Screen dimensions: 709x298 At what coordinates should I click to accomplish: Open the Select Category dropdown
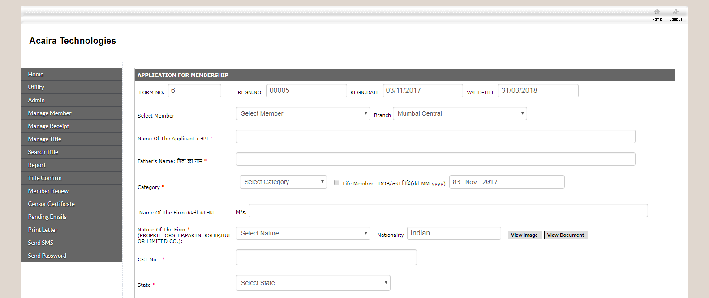(283, 182)
